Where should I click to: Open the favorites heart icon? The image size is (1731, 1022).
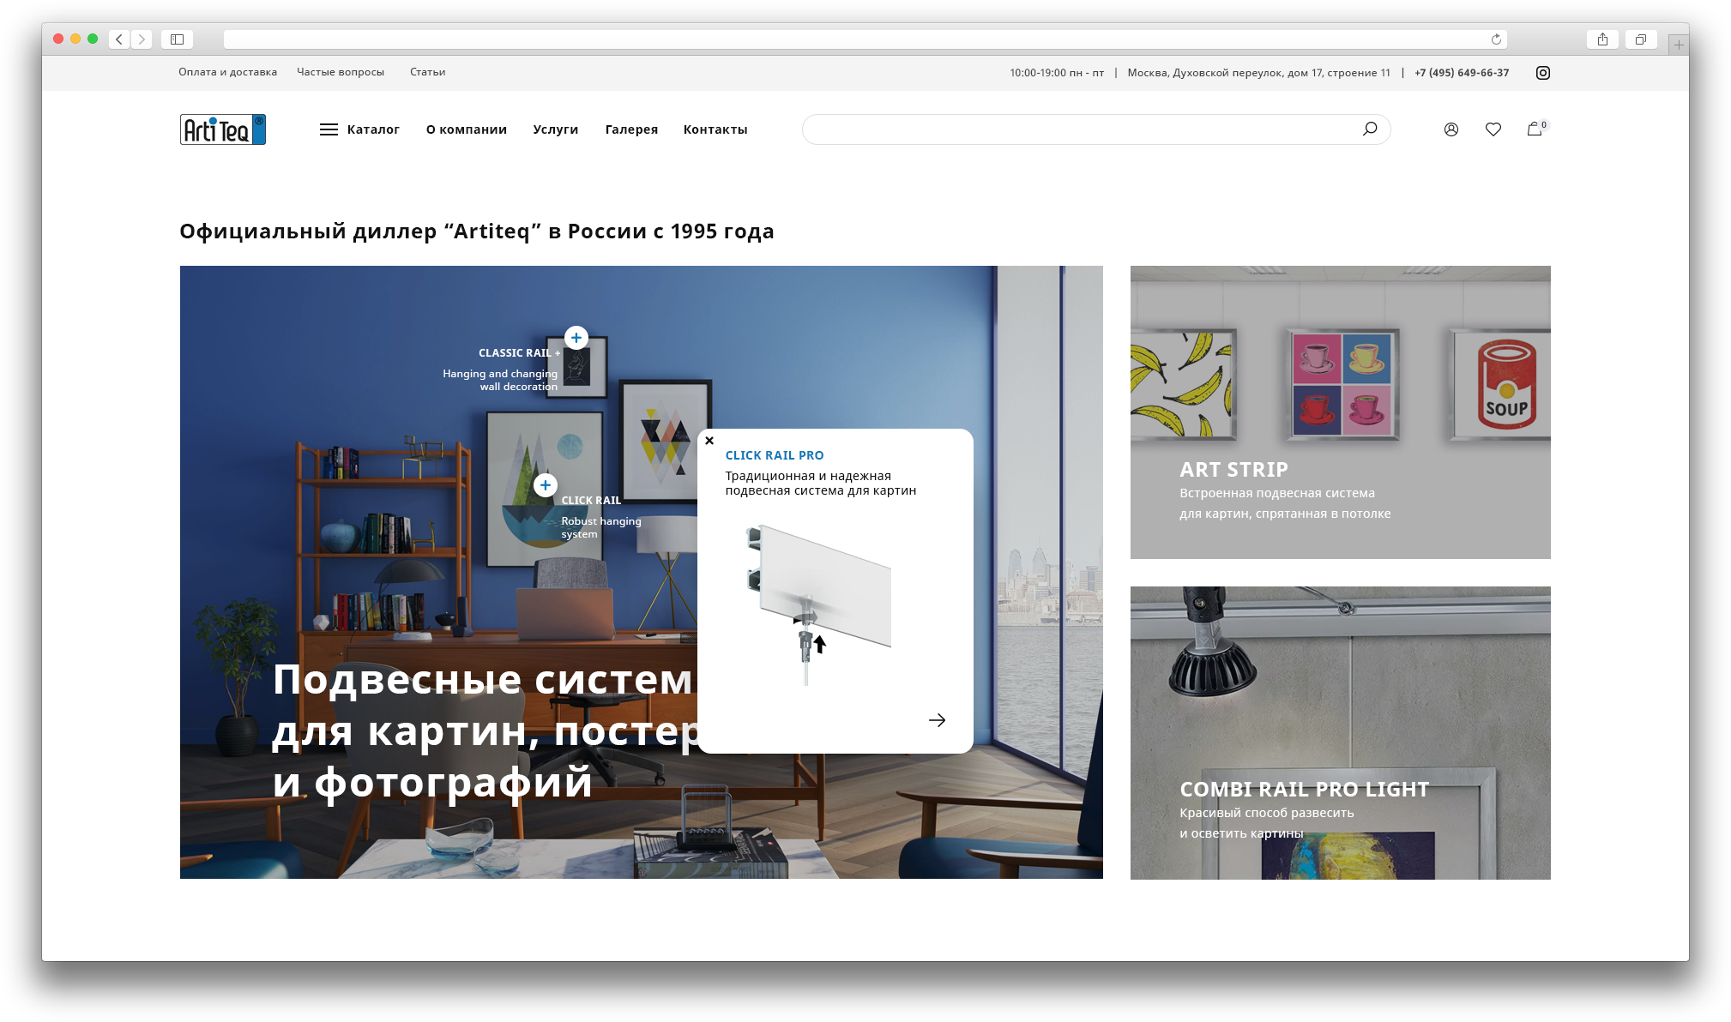point(1493,129)
